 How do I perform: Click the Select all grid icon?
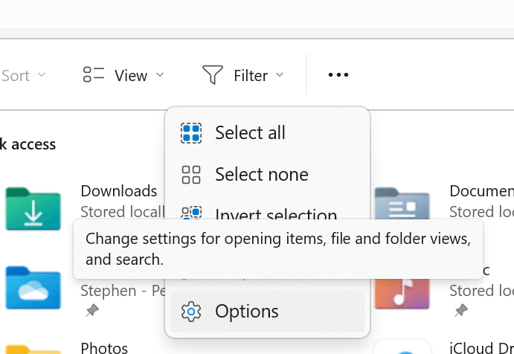[191, 133]
